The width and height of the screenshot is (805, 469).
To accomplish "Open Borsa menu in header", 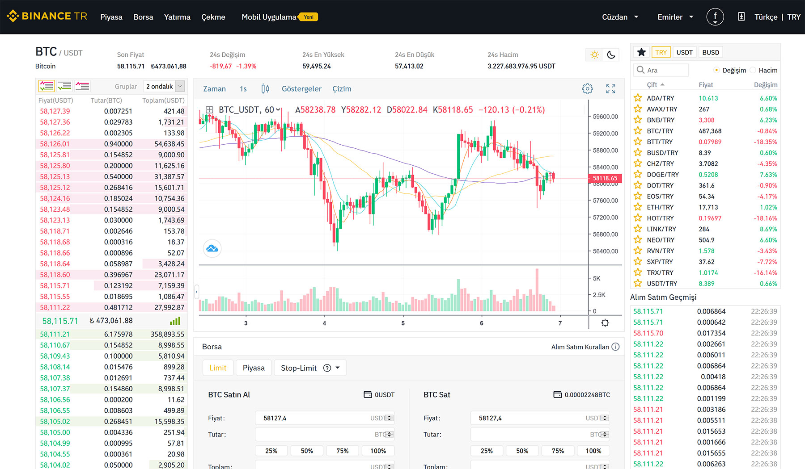I will [x=143, y=17].
